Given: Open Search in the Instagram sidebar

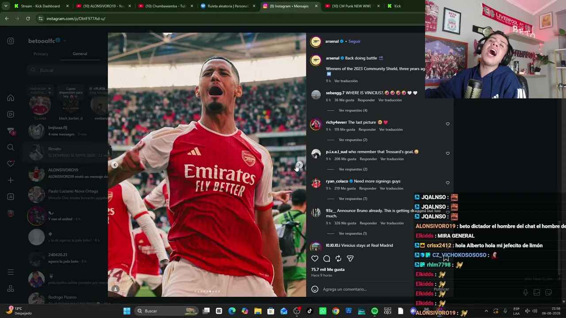Looking at the screenshot, I should (11, 148).
